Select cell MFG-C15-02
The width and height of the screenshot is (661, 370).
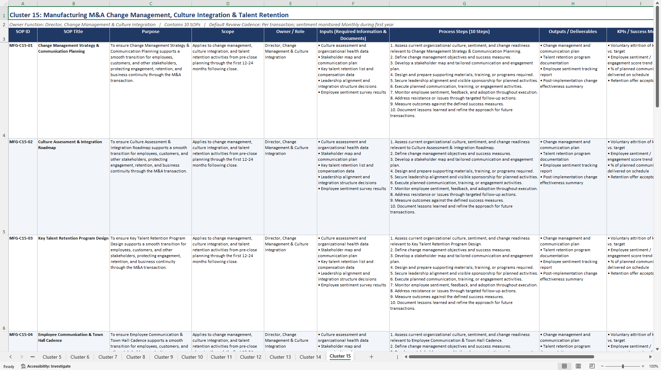point(23,187)
